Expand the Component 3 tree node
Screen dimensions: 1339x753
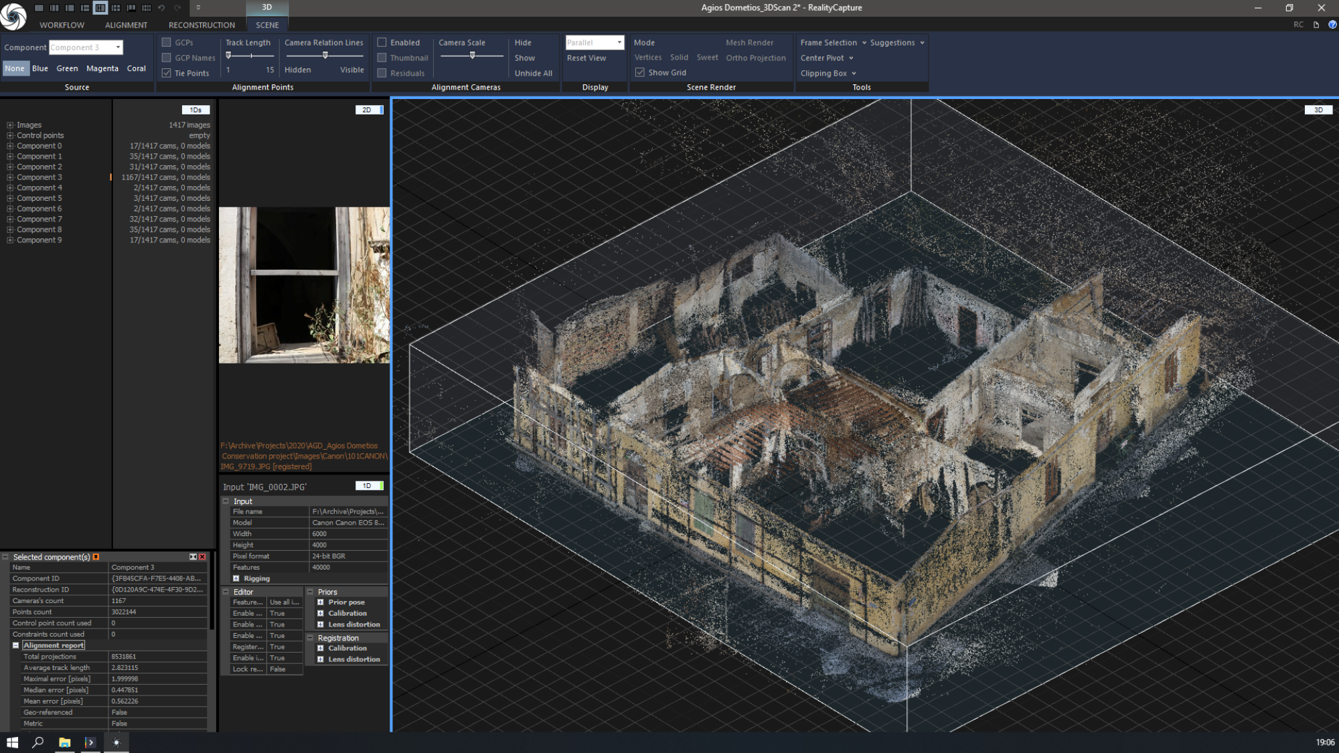click(x=10, y=177)
